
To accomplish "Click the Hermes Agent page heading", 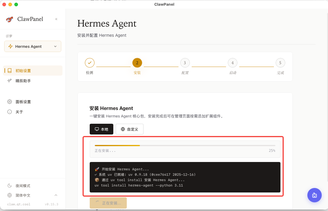I will pyautogui.click(x=107, y=23).
